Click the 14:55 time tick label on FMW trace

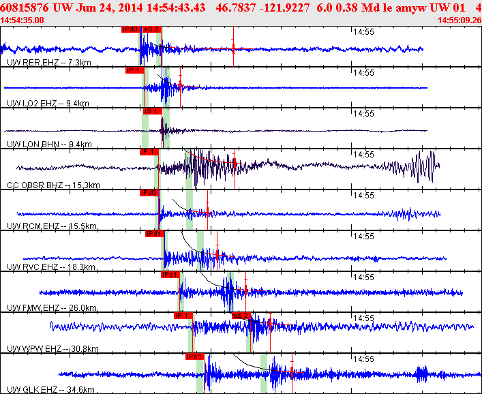tap(363, 277)
